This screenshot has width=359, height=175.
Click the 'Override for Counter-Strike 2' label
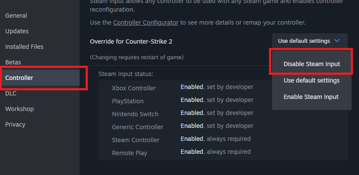[x=131, y=41]
